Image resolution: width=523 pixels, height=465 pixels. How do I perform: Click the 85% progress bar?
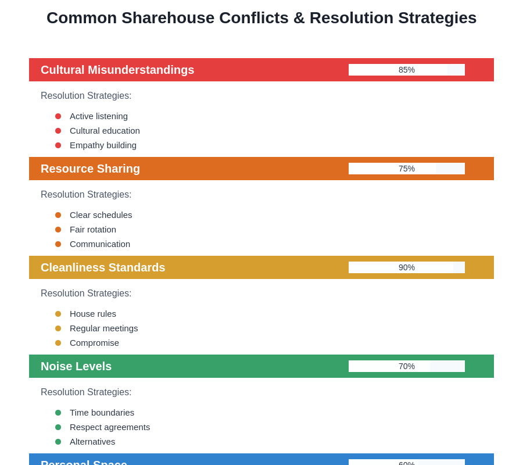coord(407,70)
